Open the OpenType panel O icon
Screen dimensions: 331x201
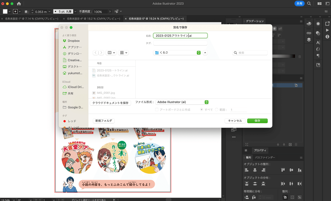tap(318, 49)
